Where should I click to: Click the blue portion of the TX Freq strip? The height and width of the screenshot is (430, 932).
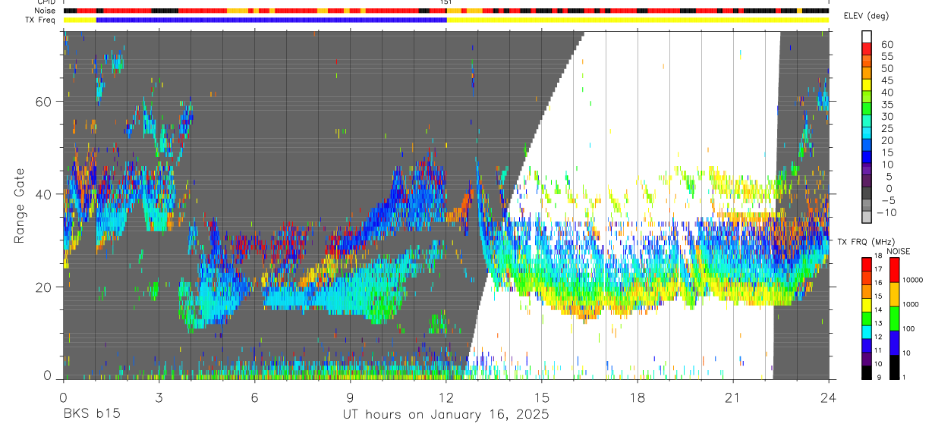(x=272, y=19)
